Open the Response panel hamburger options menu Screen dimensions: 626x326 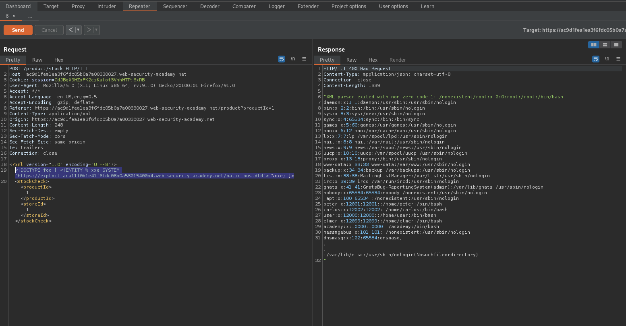pos(618,59)
